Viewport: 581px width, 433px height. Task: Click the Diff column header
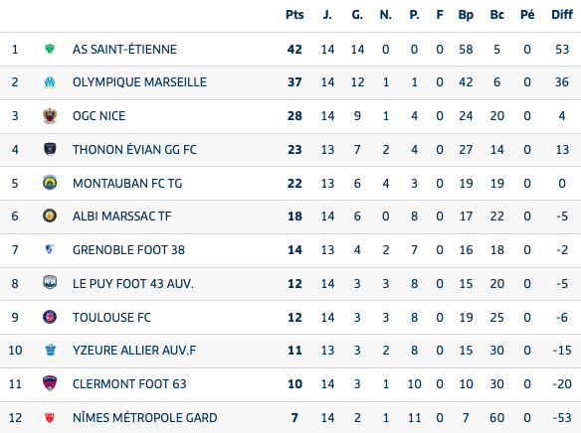point(562,15)
